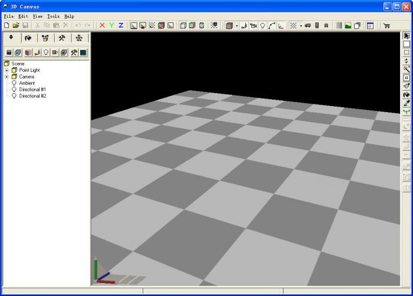413x296 pixels.
Task: Select Directional #2 in scene tree
Action: point(32,96)
